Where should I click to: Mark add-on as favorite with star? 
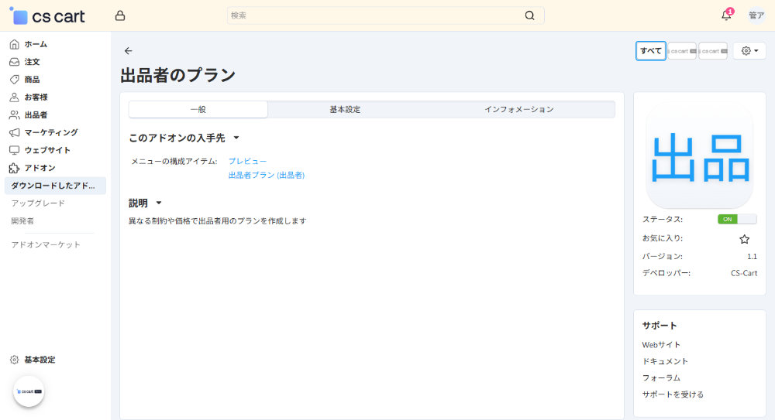click(x=744, y=239)
